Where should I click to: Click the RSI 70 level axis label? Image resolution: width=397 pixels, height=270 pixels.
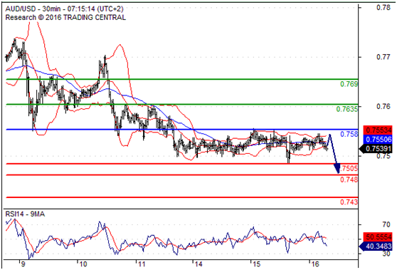pos(386,224)
